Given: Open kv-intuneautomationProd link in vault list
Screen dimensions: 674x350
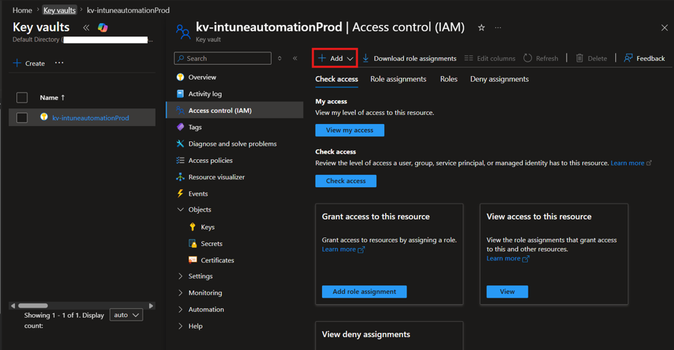Looking at the screenshot, I should point(90,118).
